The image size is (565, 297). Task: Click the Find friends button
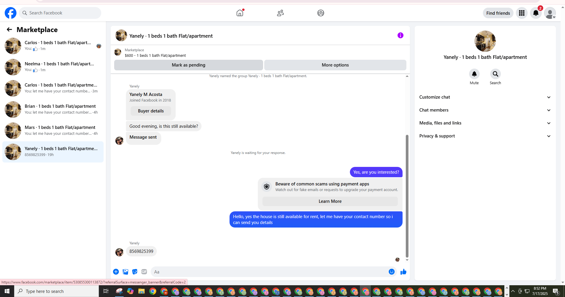[x=498, y=13]
